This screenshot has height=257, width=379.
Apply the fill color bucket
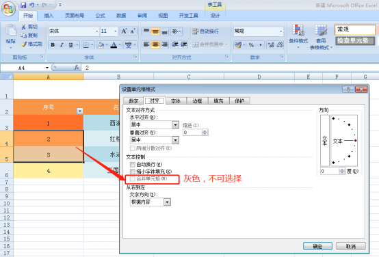coord(101,45)
